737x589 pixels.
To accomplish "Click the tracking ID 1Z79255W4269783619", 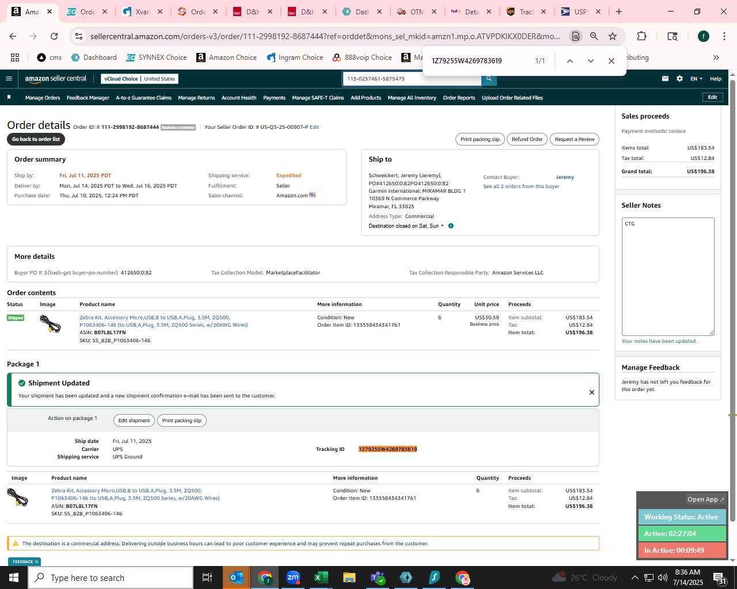I will point(388,449).
